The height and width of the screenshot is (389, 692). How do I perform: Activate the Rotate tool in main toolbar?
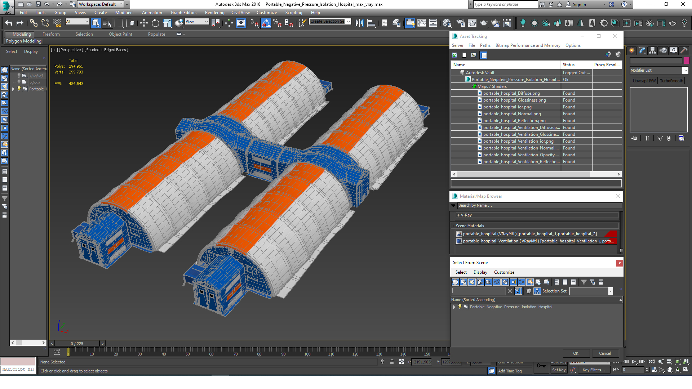[x=155, y=23]
